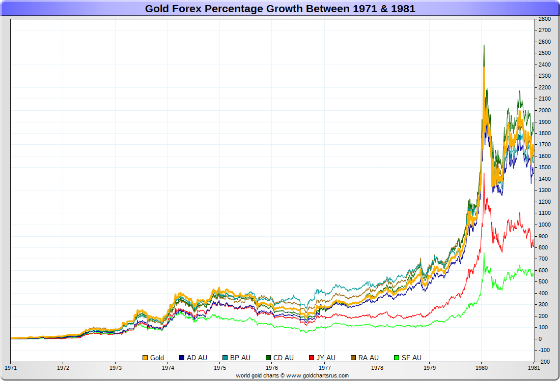Click the red JY AU legend swatch
The width and height of the screenshot is (560, 381).
pyautogui.click(x=312, y=358)
